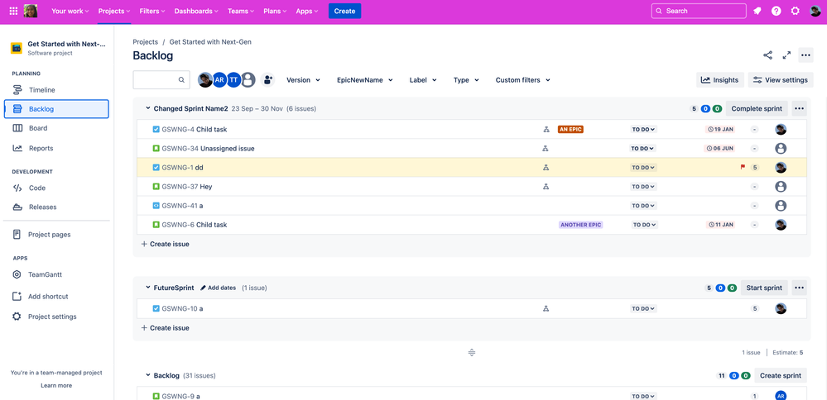Screen dimensions: 827x400
Task: Enter full screen with the expand icon
Action: click(786, 55)
